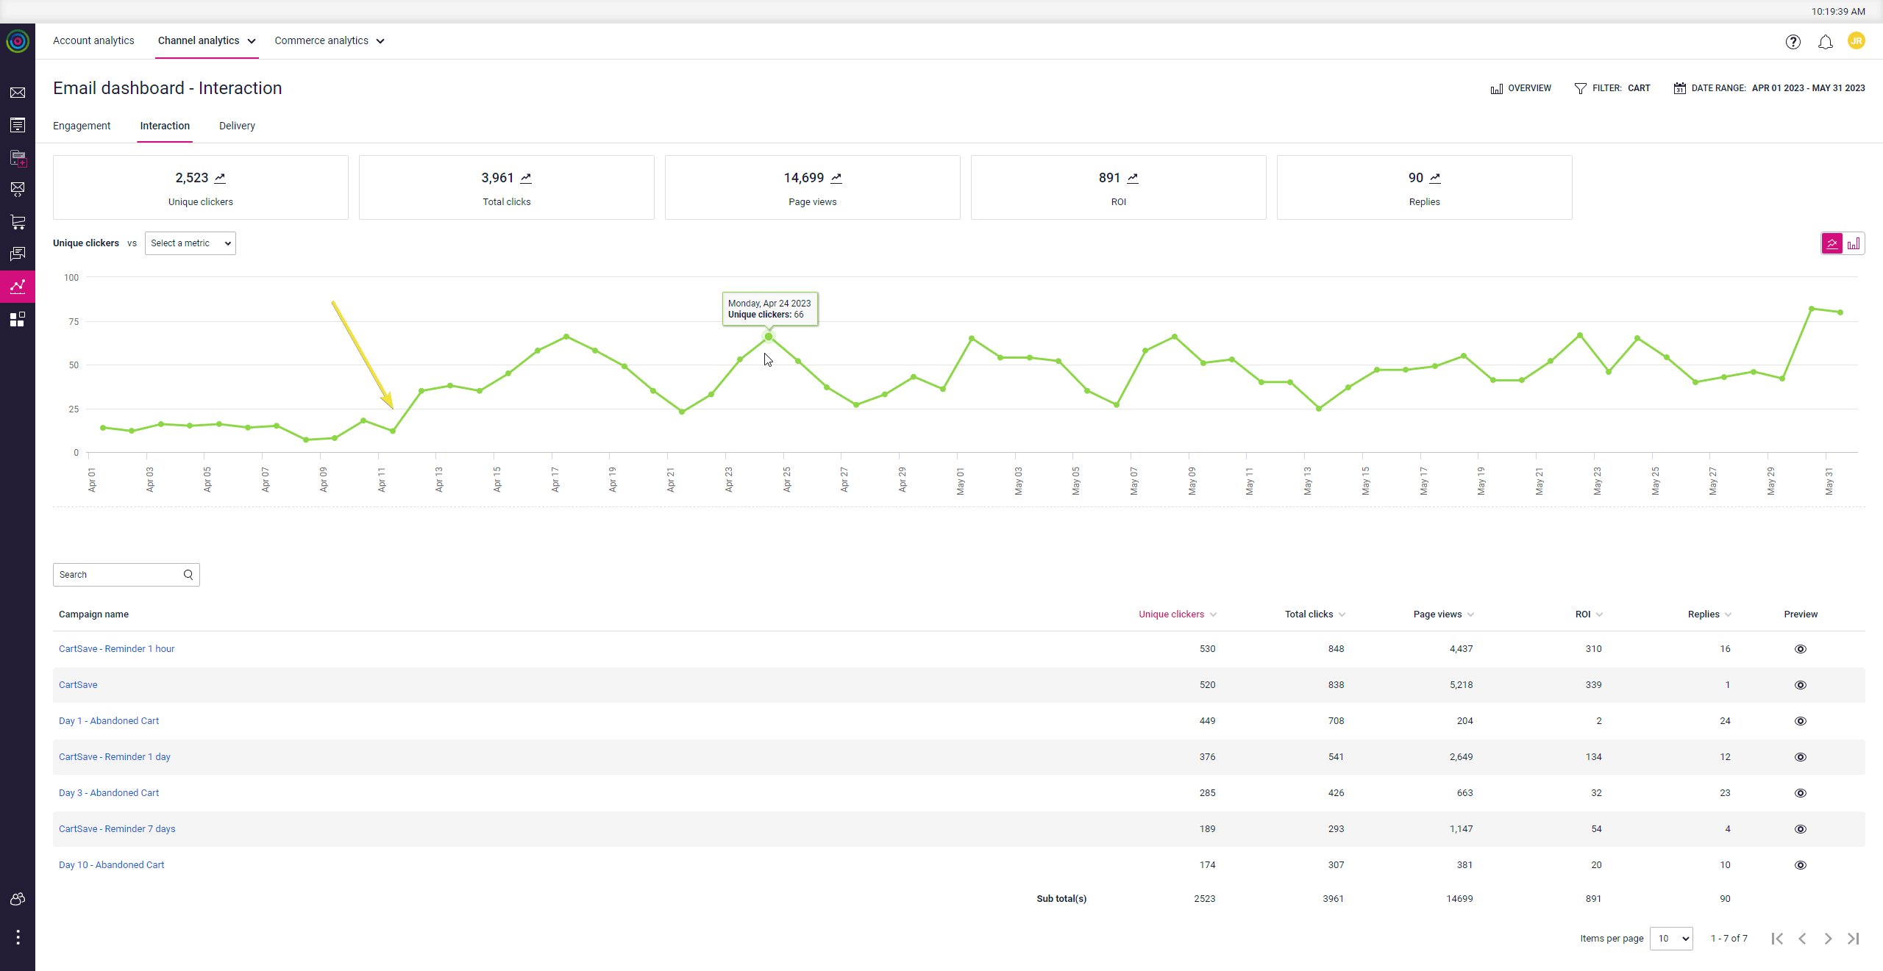Open the cart icon in left sidebar
This screenshot has height=971, width=1883.
point(18,221)
